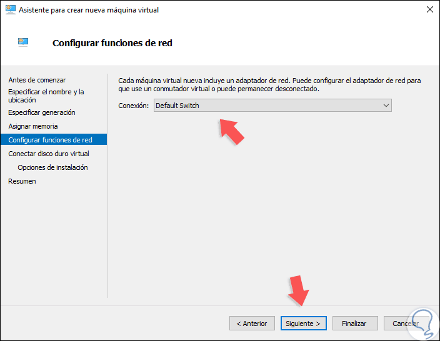Switch to the Asignar memoria step
The image size is (440, 341).
pyautogui.click(x=33, y=126)
